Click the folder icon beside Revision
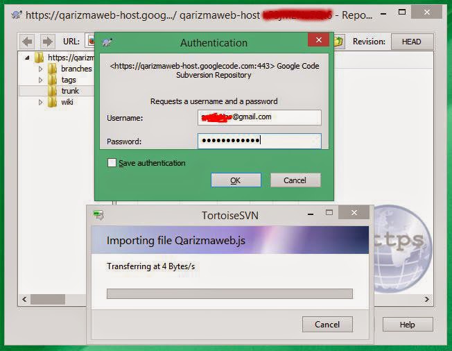This screenshot has width=452, height=351. [x=339, y=42]
